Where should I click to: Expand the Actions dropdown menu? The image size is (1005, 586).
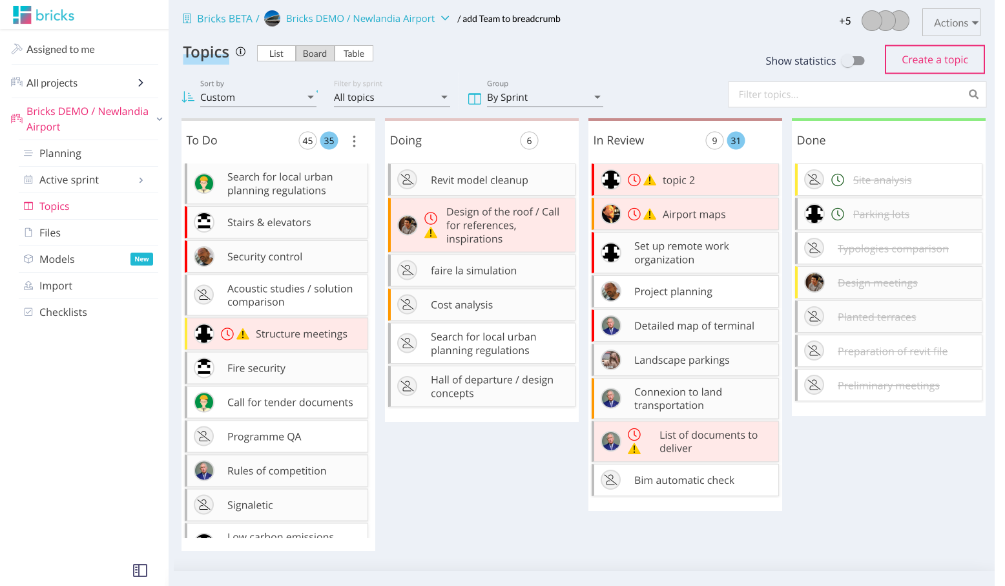[951, 23]
